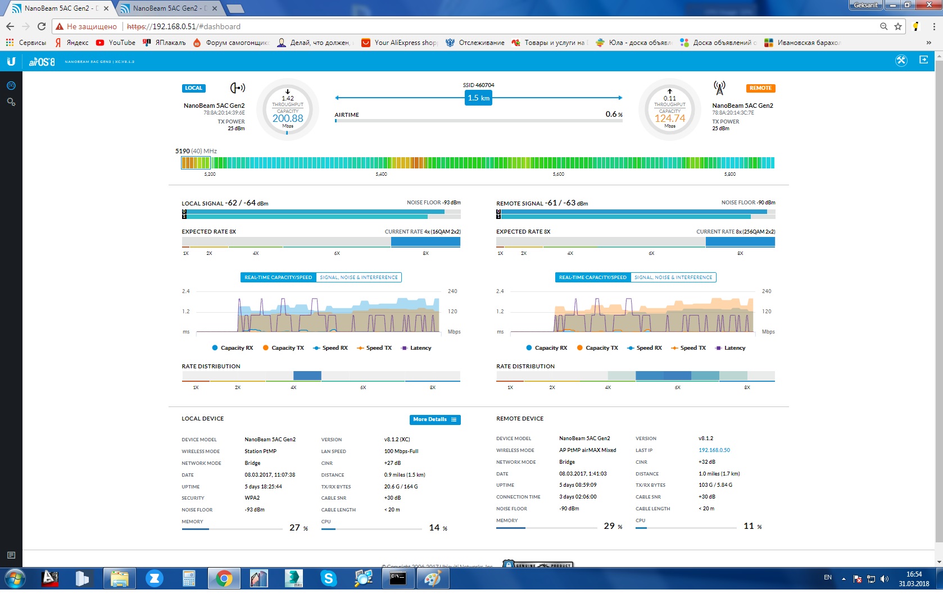Click the Airtime progress bar

click(x=479, y=121)
